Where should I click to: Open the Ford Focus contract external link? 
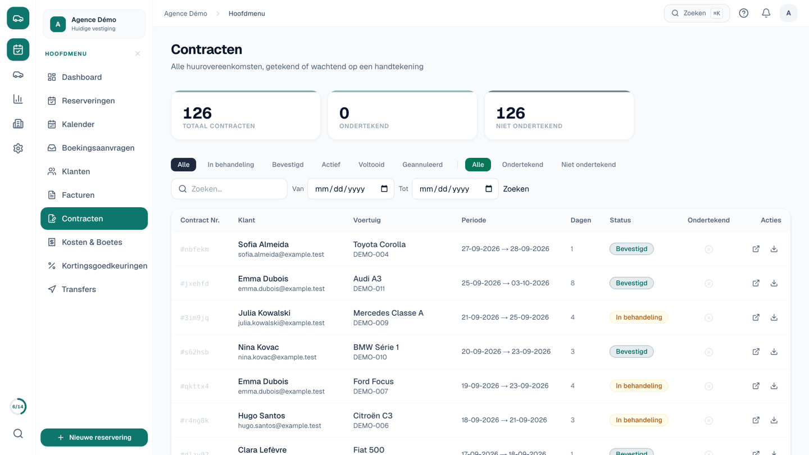coord(756,386)
